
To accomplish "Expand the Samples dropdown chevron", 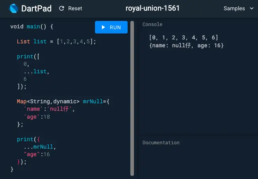I will [x=252, y=8].
